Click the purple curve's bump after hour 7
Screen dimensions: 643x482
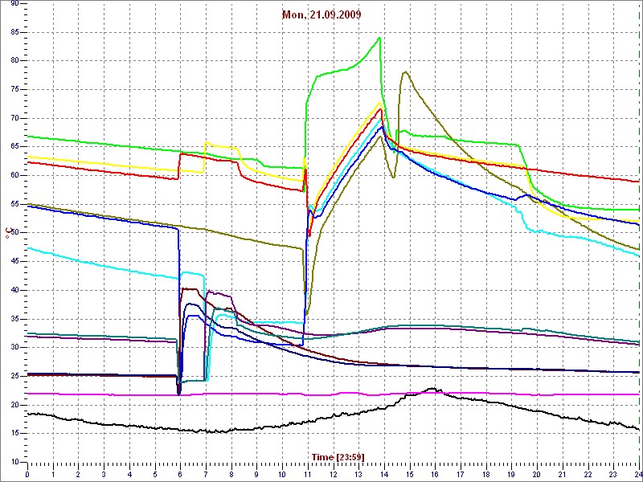click(x=212, y=293)
